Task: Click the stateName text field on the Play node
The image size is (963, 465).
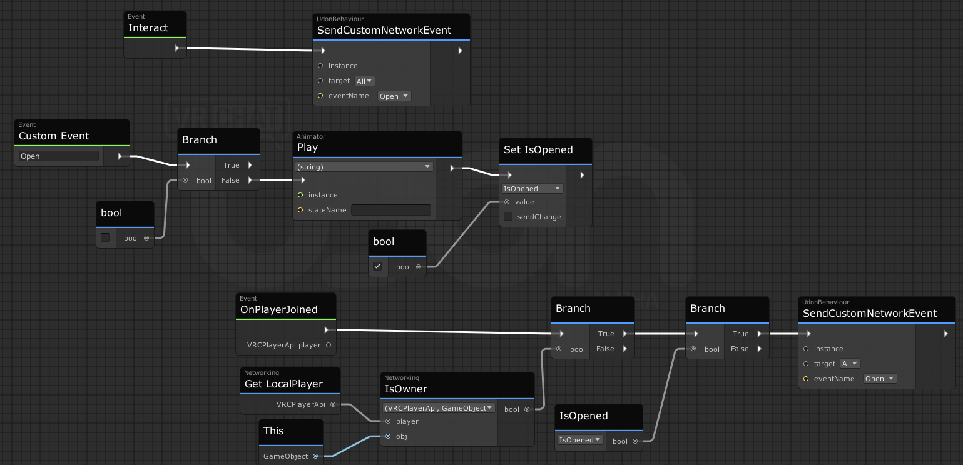Action: (x=391, y=210)
